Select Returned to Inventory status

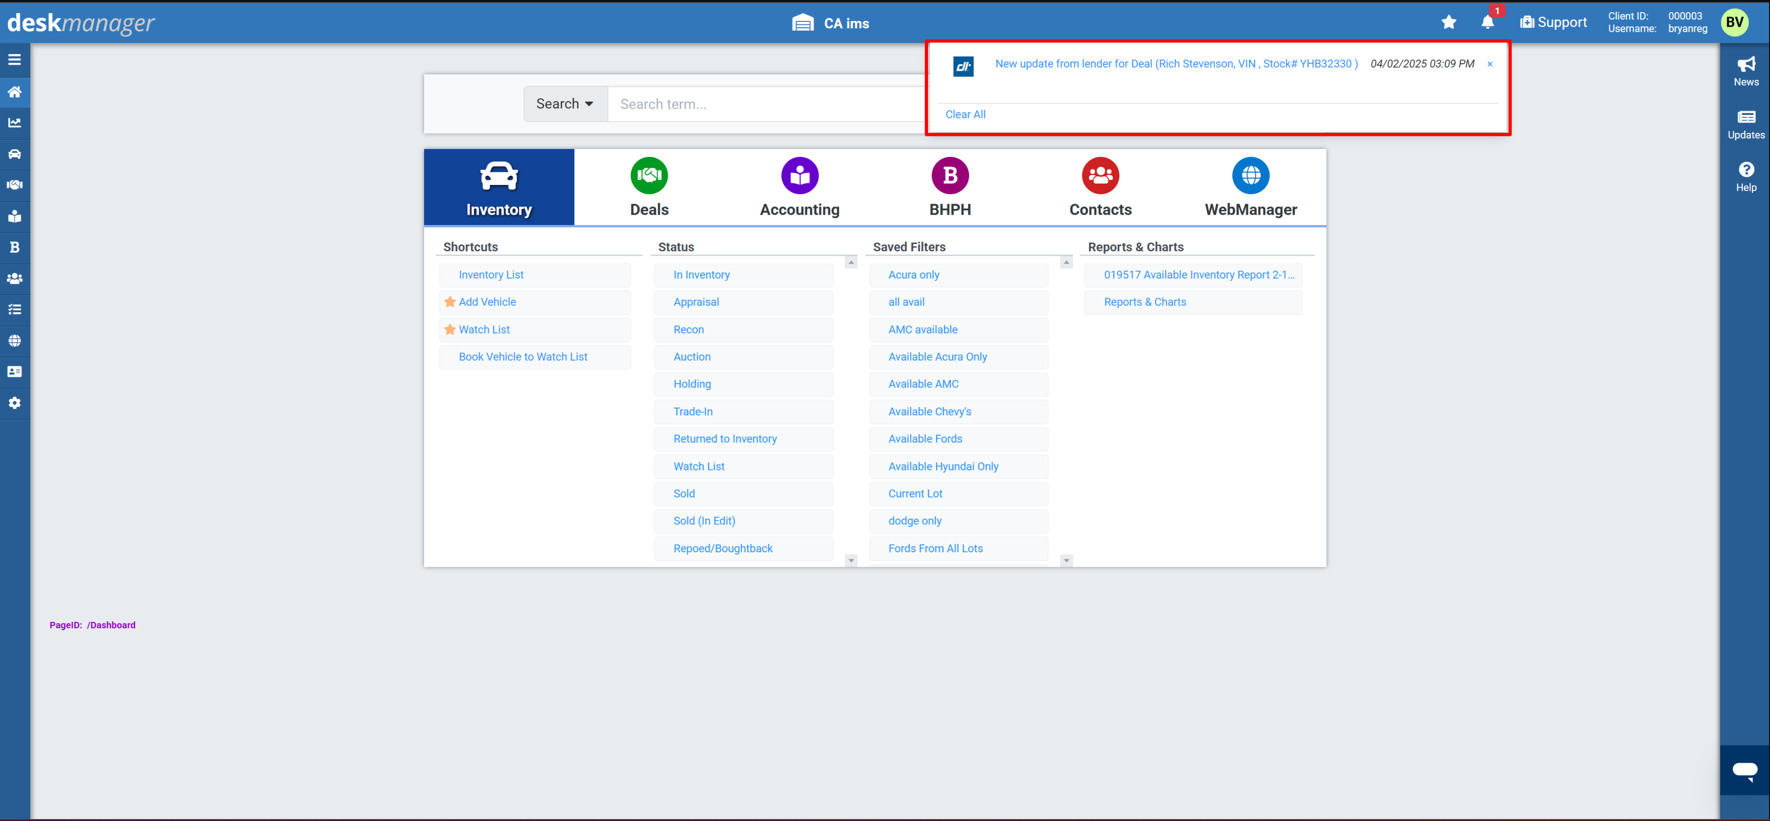[743, 439]
